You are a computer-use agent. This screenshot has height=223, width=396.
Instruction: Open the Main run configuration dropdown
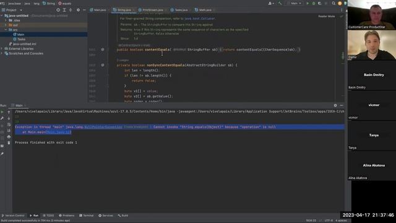pos(295,4)
